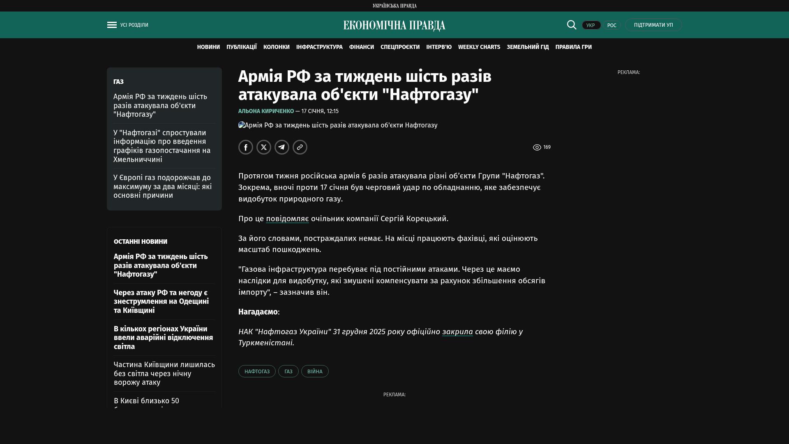
Task: Share article on Facebook
Action: (x=246, y=147)
